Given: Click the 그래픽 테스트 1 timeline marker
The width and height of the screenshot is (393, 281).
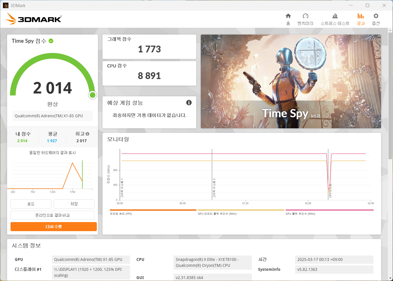Looking at the screenshot, I should [122, 188].
